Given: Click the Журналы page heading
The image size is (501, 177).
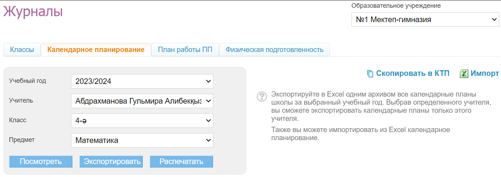Looking at the screenshot, I should [x=33, y=12].
